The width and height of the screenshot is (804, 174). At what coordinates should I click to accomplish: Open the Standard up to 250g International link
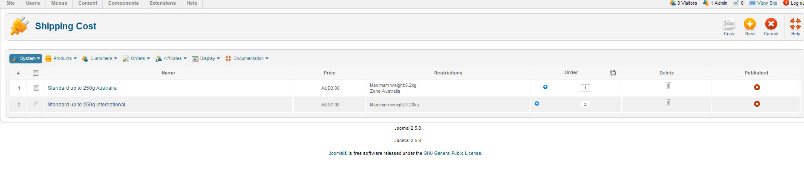[x=86, y=105]
